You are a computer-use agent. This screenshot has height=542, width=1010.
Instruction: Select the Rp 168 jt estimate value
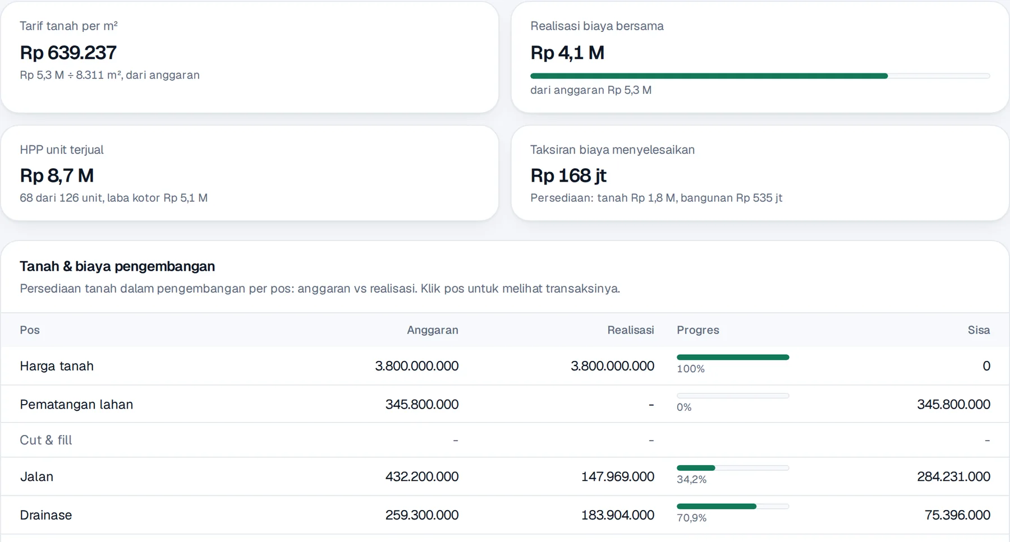click(x=568, y=175)
